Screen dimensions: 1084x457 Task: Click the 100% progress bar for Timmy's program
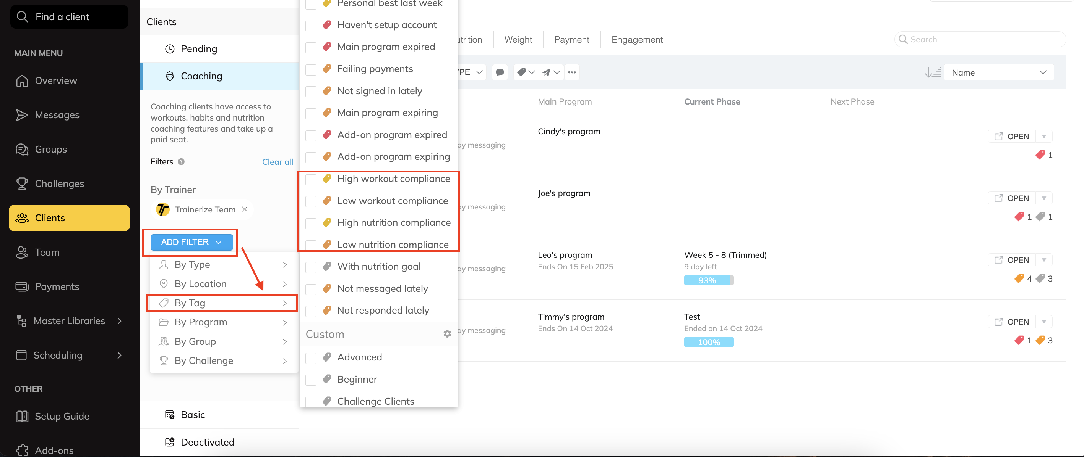(x=709, y=342)
